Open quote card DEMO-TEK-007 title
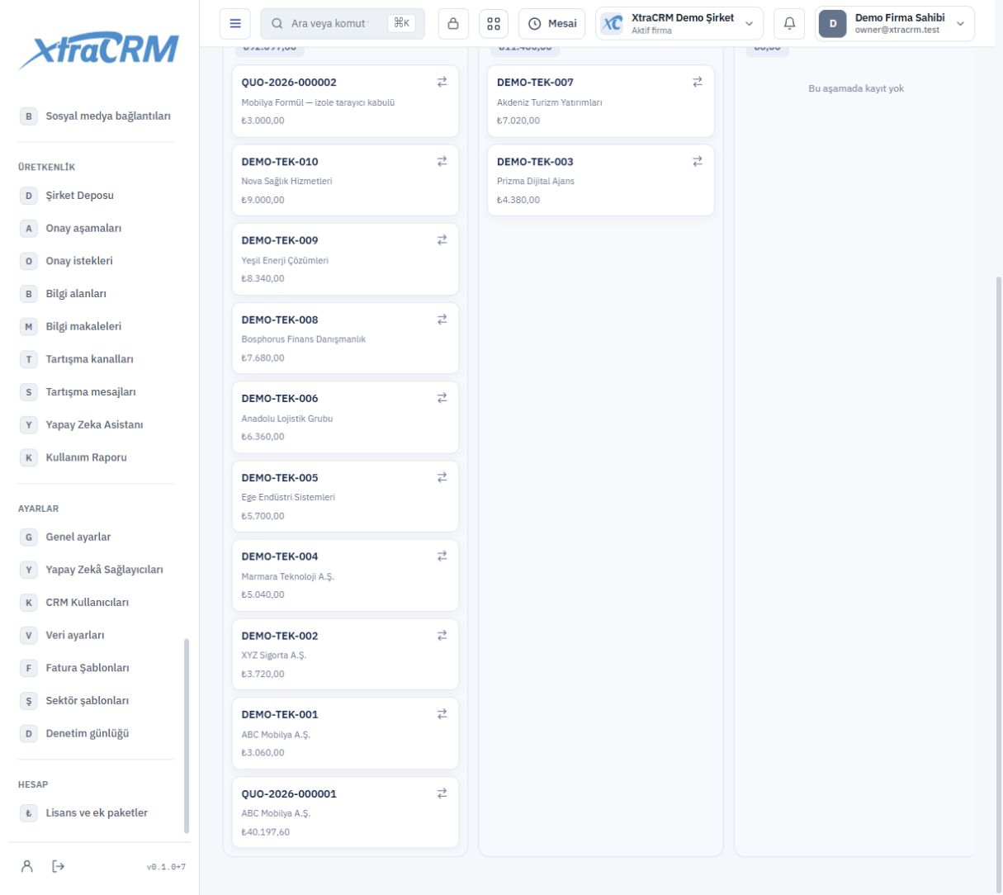This screenshot has width=1003, height=895. 535,83
